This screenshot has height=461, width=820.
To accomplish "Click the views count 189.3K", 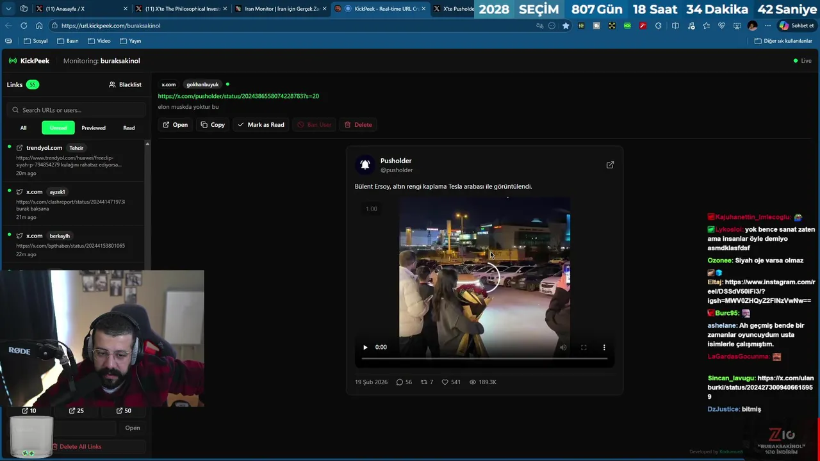I will [483, 382].
